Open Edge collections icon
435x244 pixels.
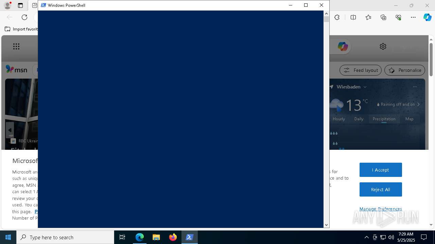pyautogui.click(x=383, y=17)
